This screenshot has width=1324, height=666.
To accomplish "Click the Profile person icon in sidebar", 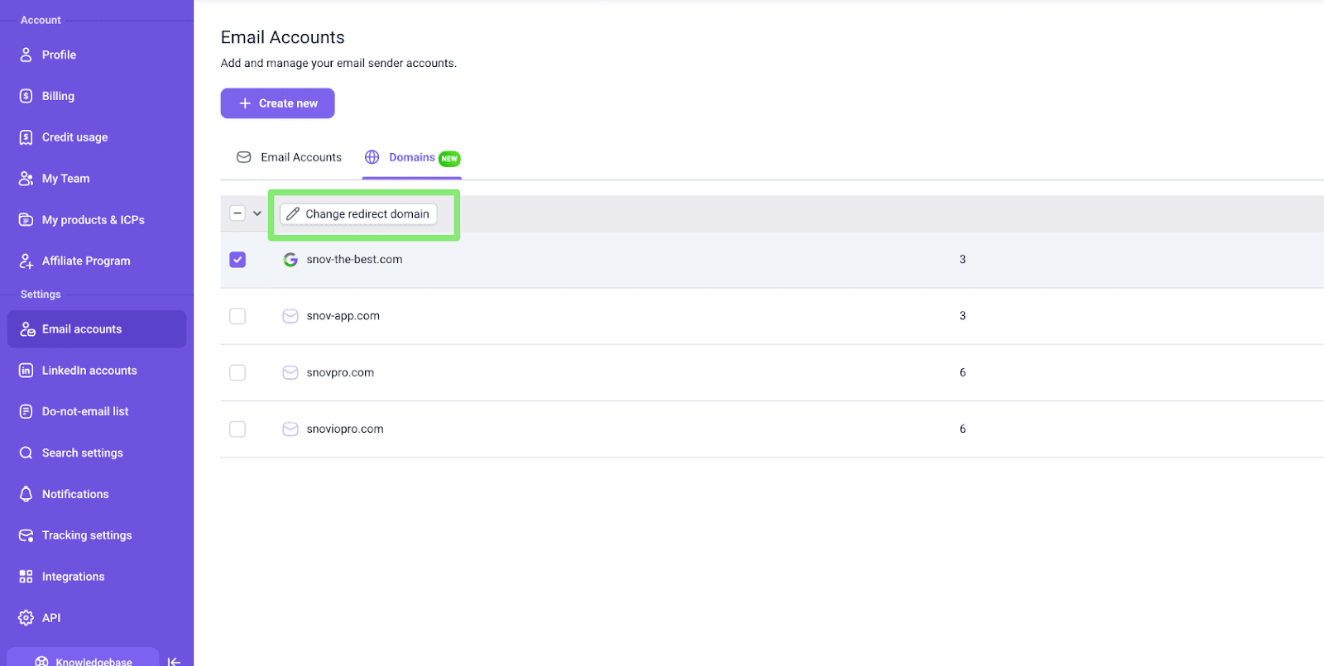I will pos(26,55).
